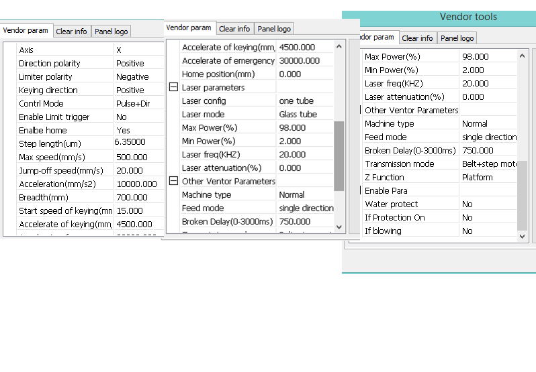Click the Home position(mm) value field

tap(304, 74)
